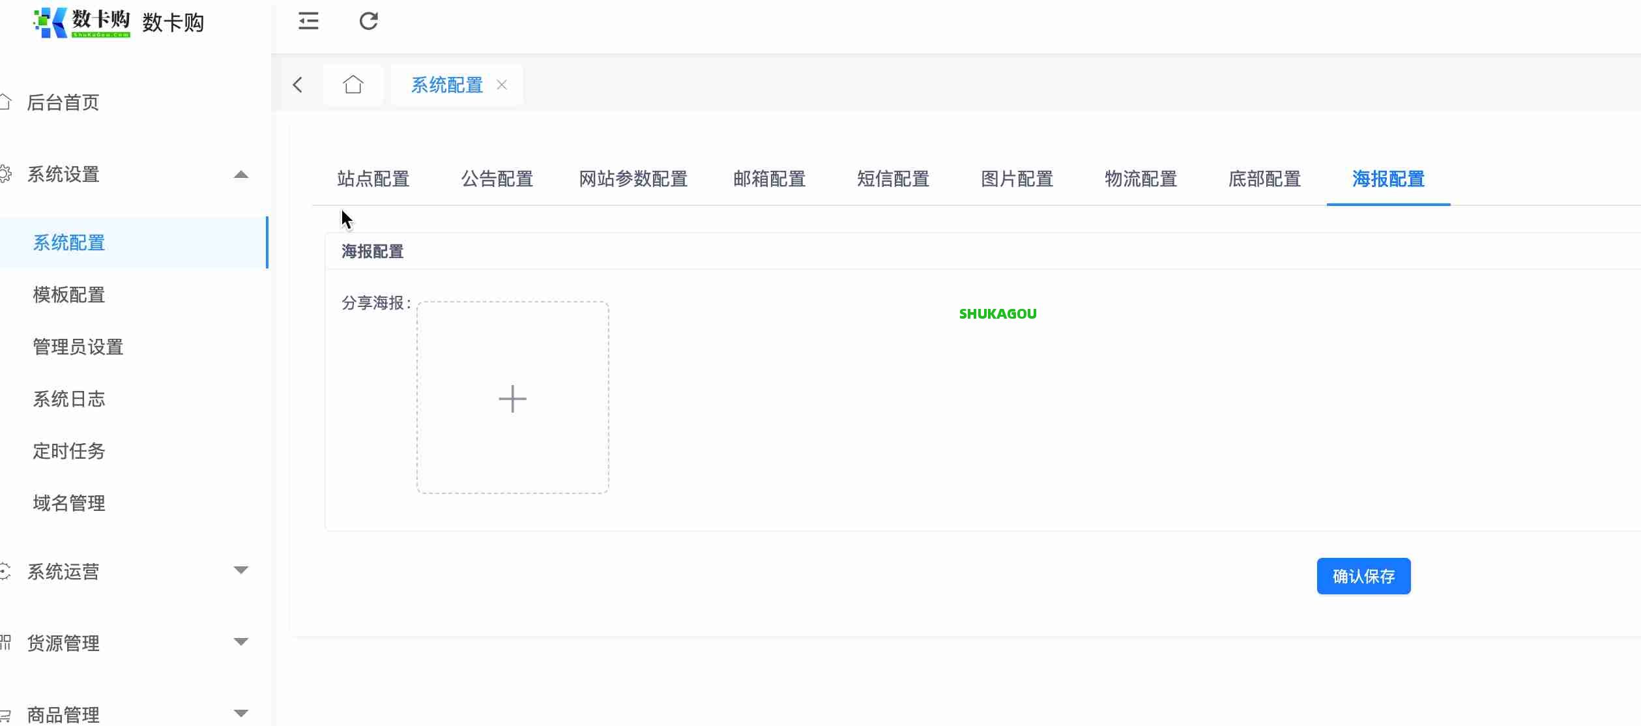Expand the 商品管理 menu section

(242, 712)
